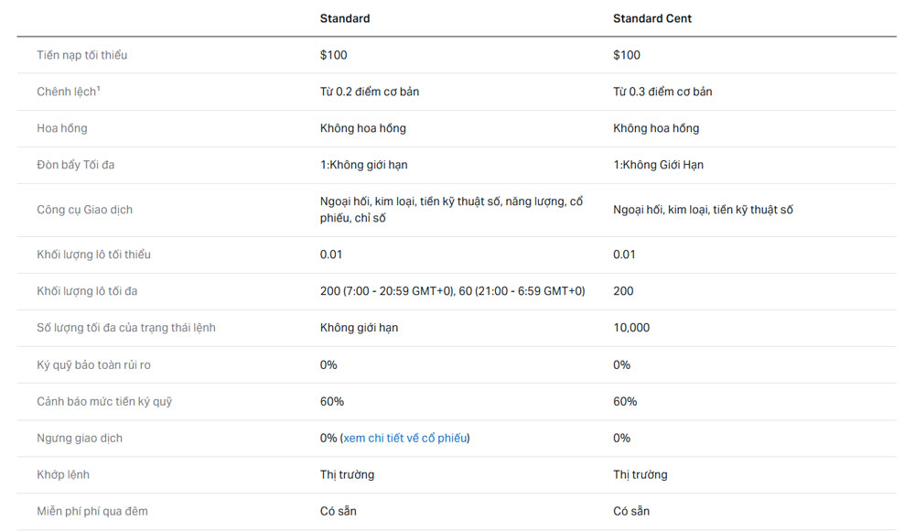Select the 'Hoa hồng' row label
Screen dimensions: 915x532
coord(62,128)
